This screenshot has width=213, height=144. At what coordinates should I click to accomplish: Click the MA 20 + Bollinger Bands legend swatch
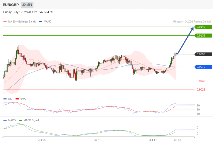point(5,22)
